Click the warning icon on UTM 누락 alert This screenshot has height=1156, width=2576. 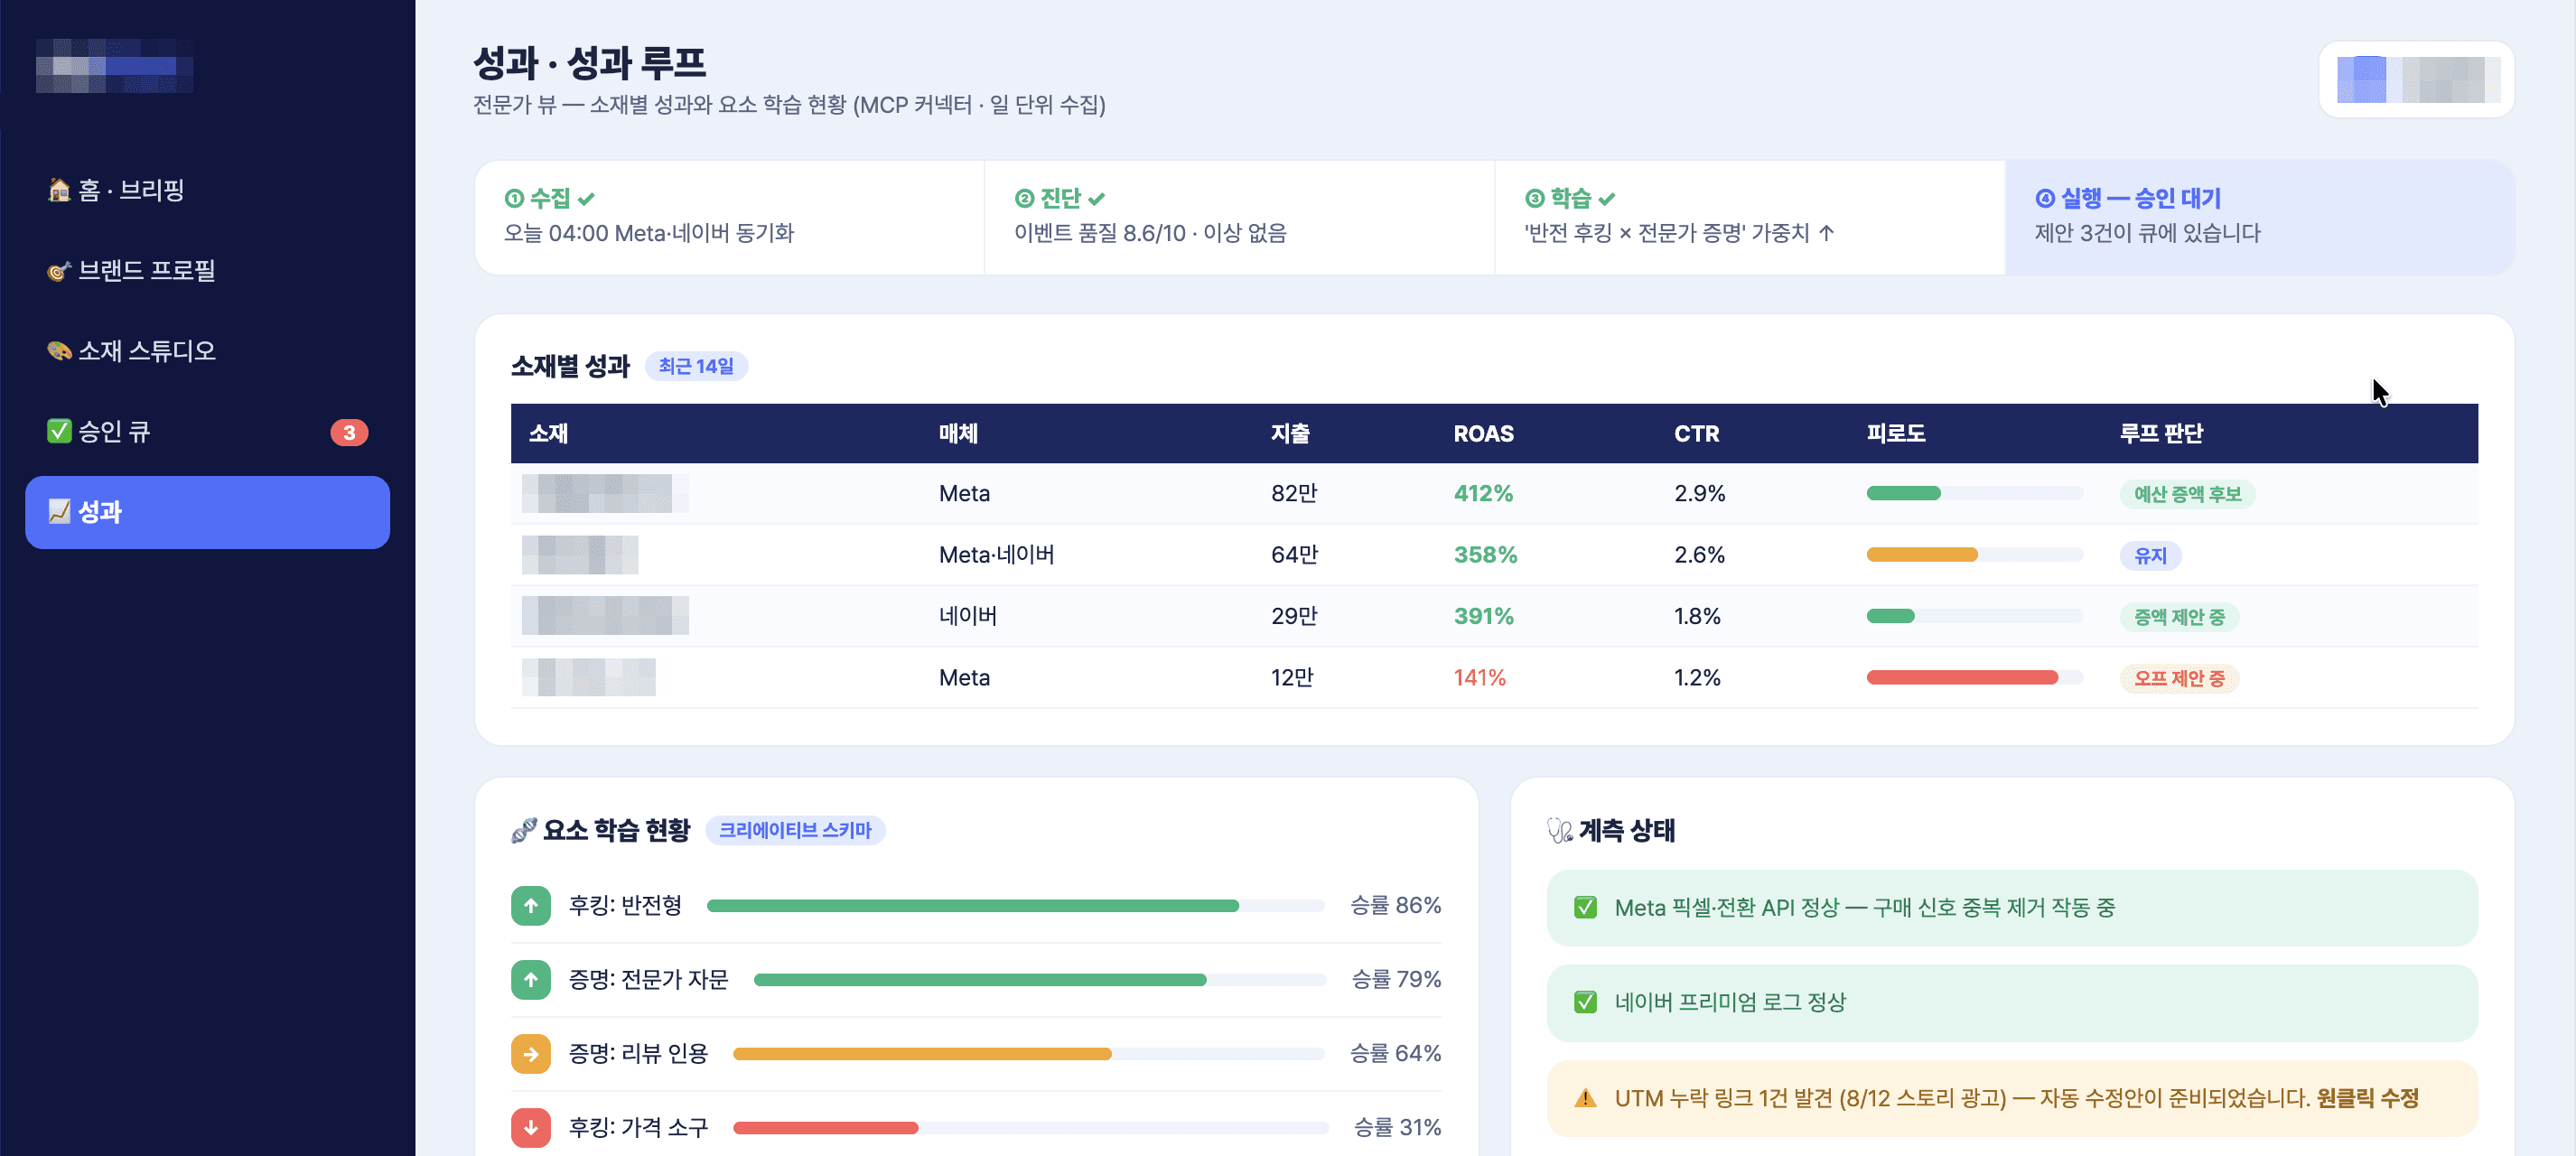(x=1585, y=1098)
